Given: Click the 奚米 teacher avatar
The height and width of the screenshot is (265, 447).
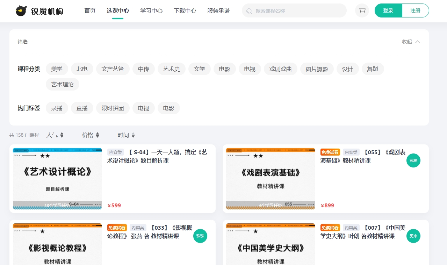Looking at the screenshot, I should click(x=413, y=236).
